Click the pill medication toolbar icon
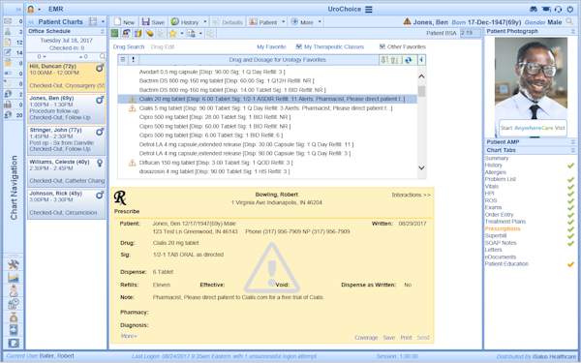Image resolution: width=581 pixels, height=363 pixels. tap(149, 33)
